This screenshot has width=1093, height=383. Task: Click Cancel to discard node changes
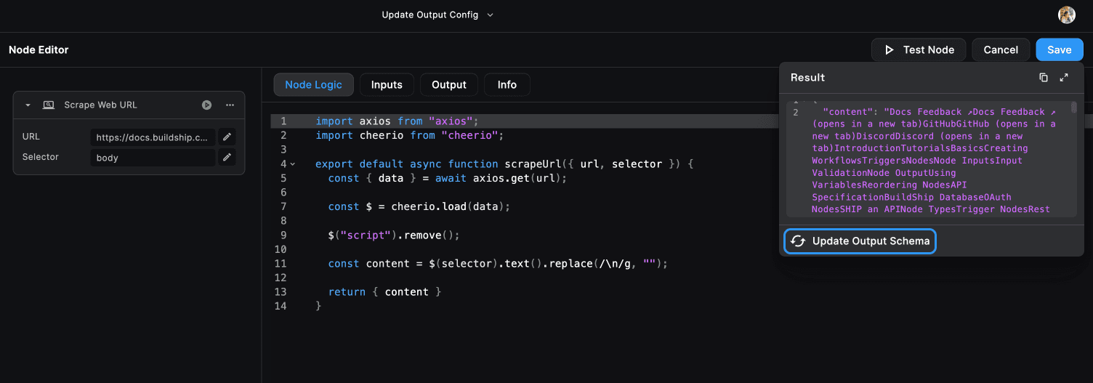point(1001,50)
